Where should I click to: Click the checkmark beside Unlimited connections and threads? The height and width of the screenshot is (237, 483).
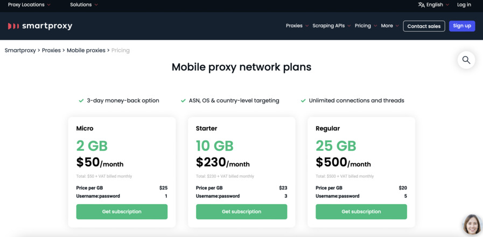pos(303,101)
